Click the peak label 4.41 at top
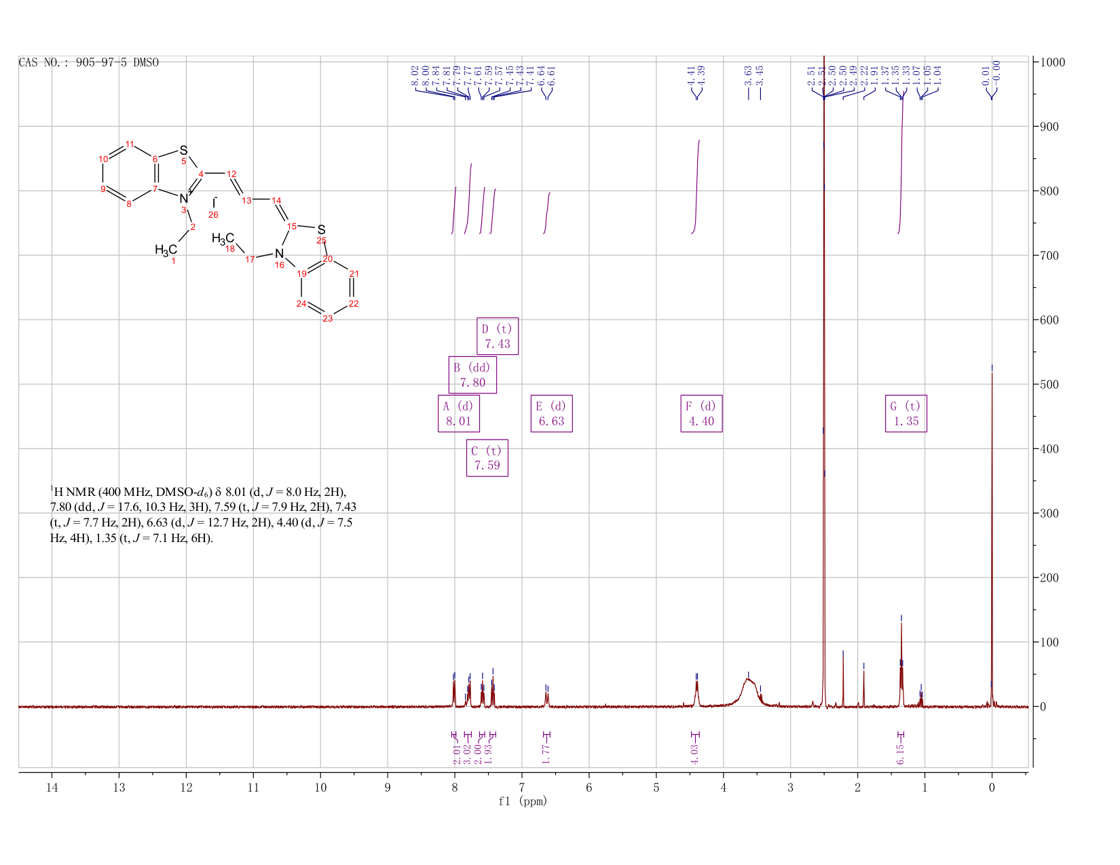 pos(691,75)
